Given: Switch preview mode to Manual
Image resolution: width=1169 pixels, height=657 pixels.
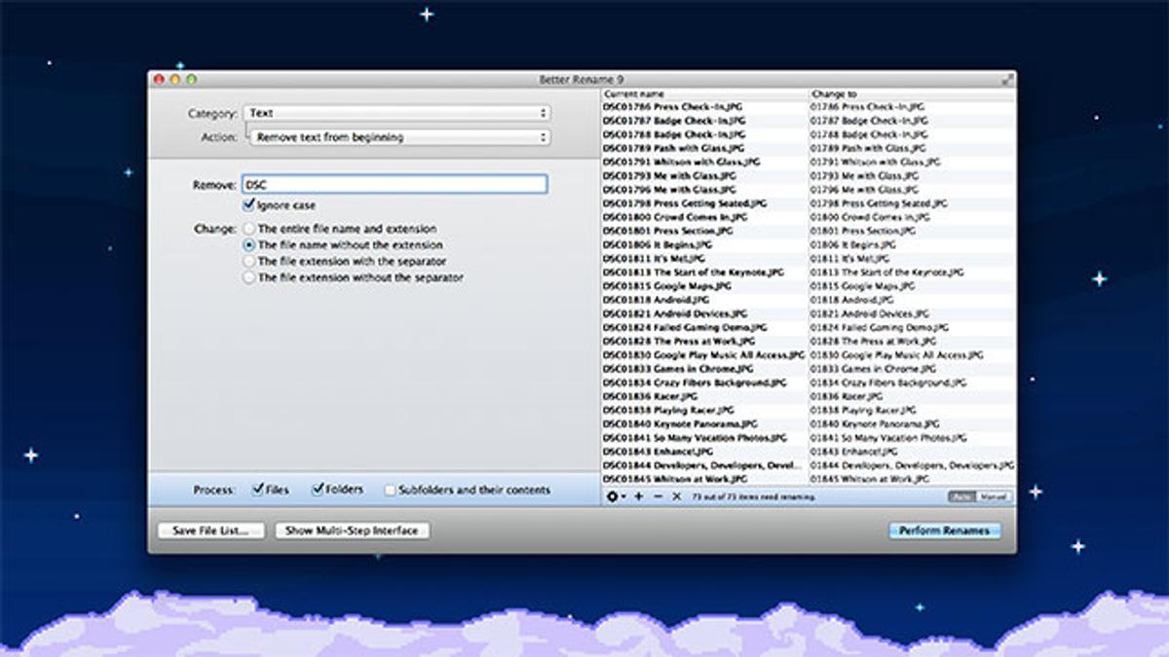Looking at the screenshot, I should [x=994, y=496].
